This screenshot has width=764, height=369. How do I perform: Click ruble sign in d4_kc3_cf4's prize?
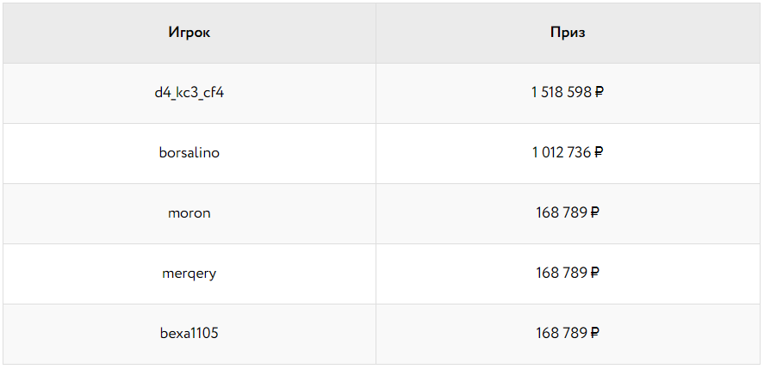[x=599, y=93]
